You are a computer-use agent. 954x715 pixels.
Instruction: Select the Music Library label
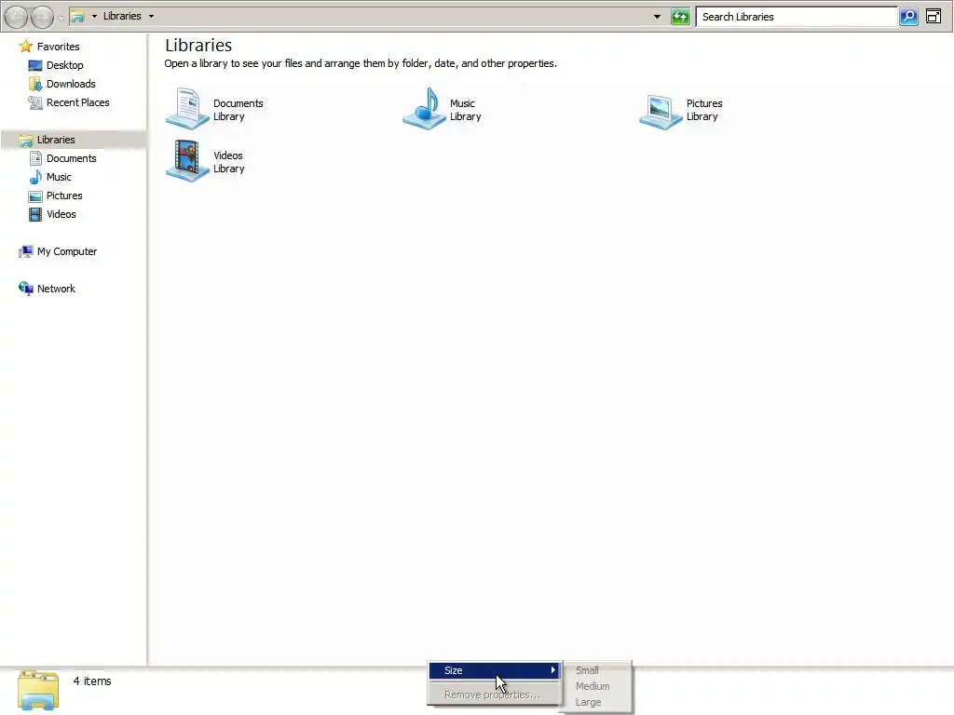tap(466, 110)
